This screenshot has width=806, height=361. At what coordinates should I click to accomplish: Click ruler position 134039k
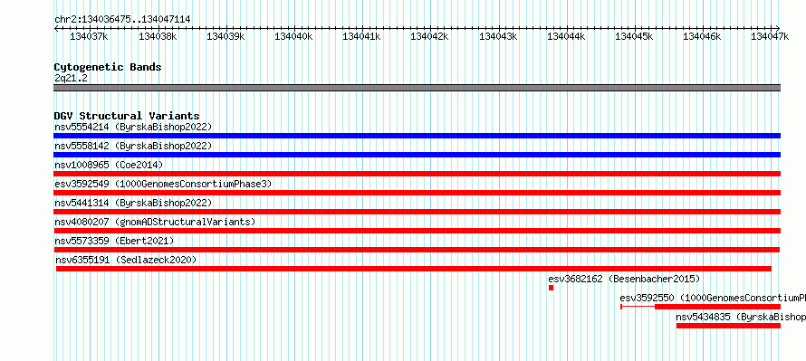225,36
